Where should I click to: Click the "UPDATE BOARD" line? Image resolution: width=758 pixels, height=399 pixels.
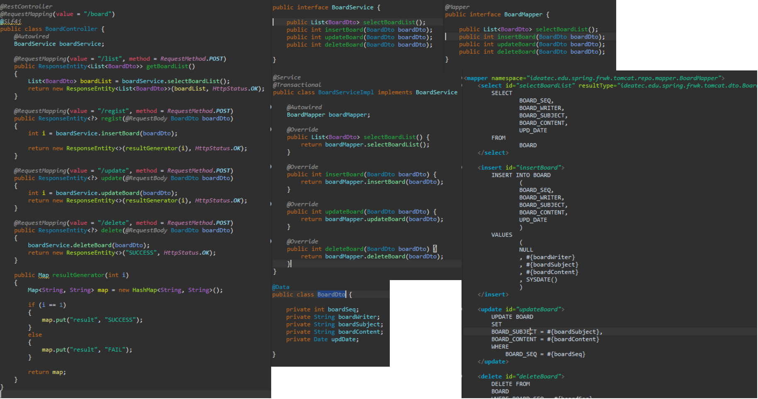coord(512,317)
